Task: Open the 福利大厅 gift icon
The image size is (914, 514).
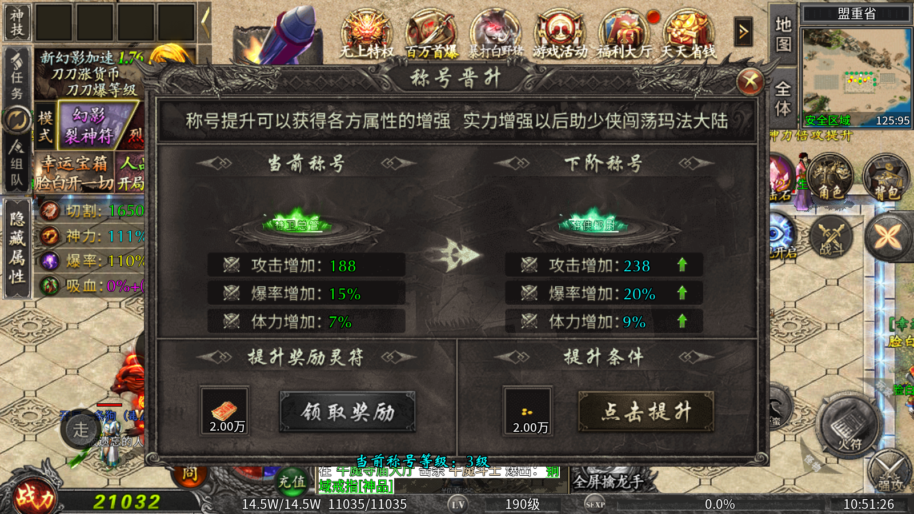Action: coord(625,34)
